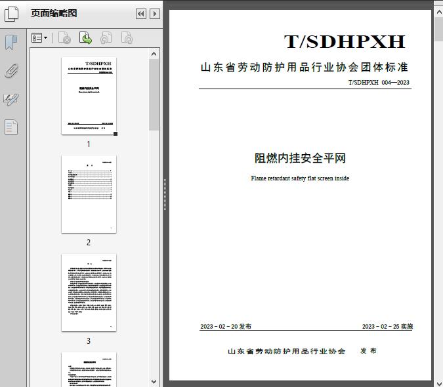The image size is (443, 387).
Task: Click the delete pages icon
Action: pyautogui.click(x=64, y=38)
